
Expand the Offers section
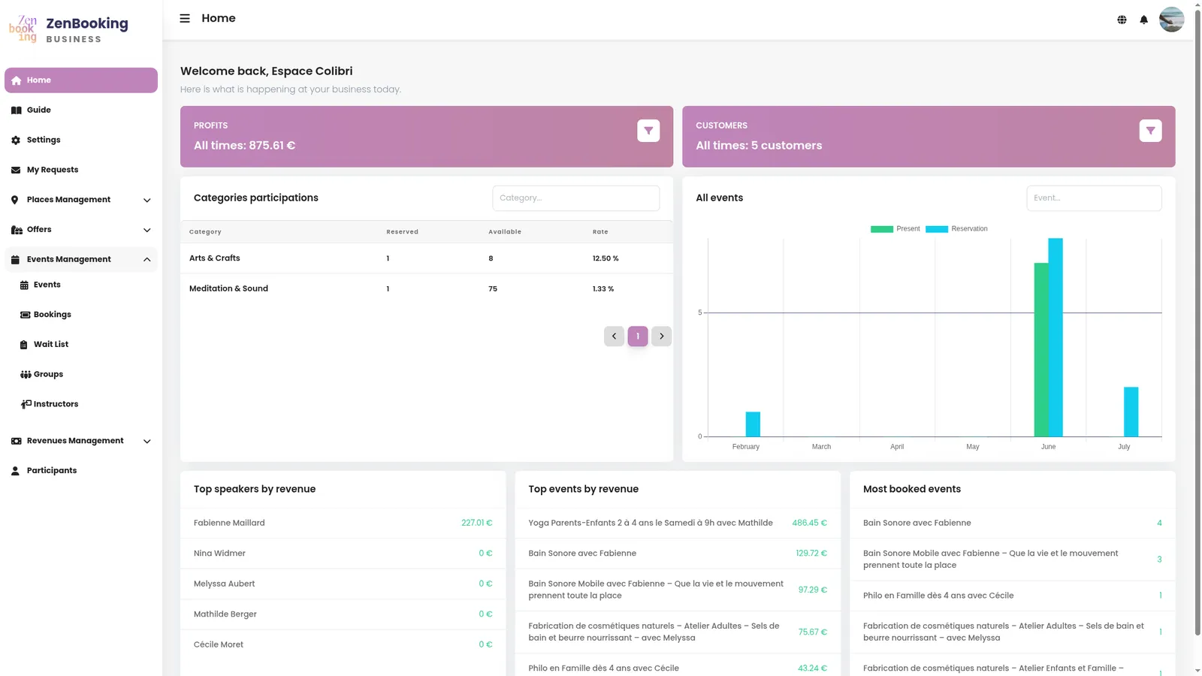coord(81,230)
